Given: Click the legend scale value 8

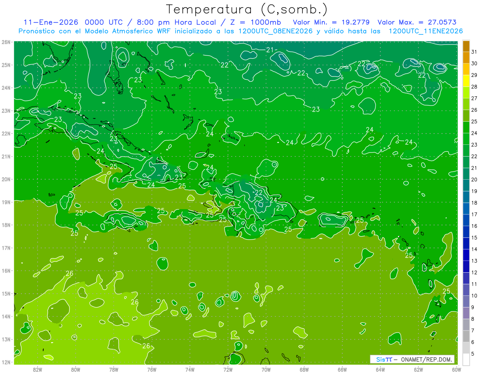Looking at the screenshot, I should tap(472, 319).
